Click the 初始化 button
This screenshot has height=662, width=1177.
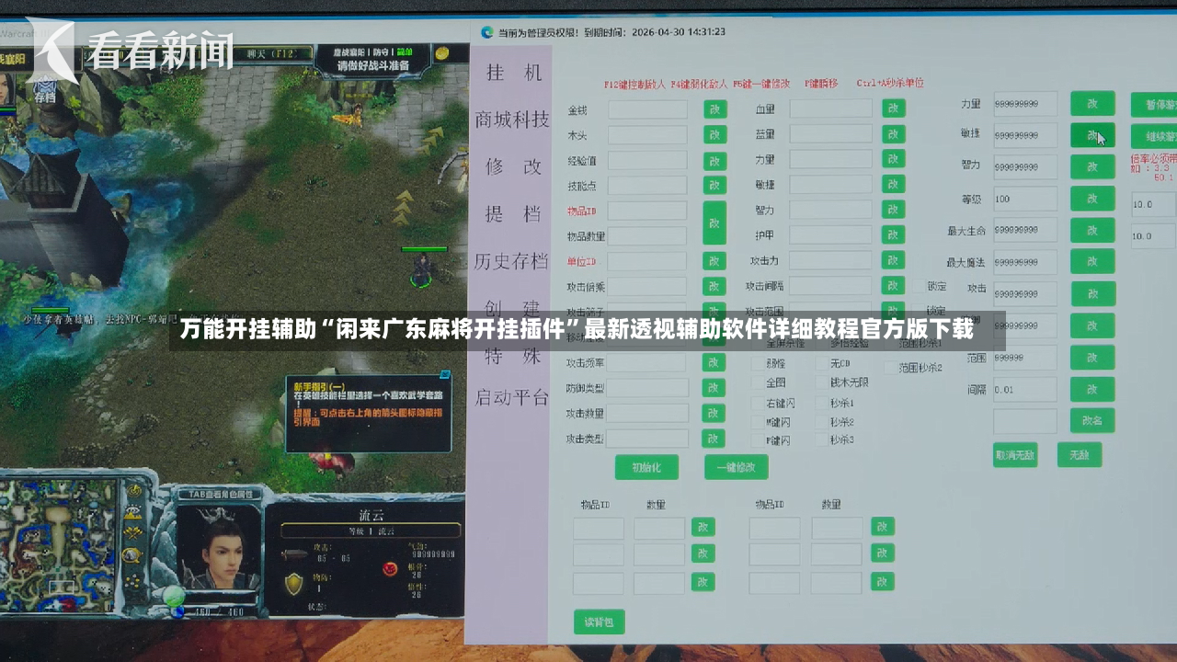click(646, 467)
